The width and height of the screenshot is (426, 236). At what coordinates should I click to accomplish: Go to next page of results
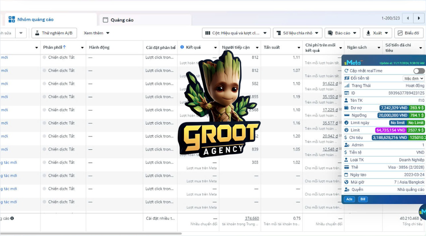click(x=419, y=18)
